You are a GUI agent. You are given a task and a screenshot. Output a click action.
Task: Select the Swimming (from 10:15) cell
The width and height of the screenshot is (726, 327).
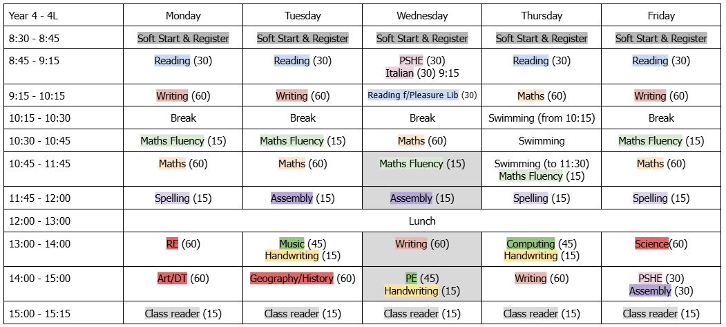tap(542, 118)
